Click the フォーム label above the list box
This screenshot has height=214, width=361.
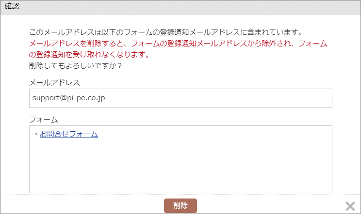[x=44, y=120]
